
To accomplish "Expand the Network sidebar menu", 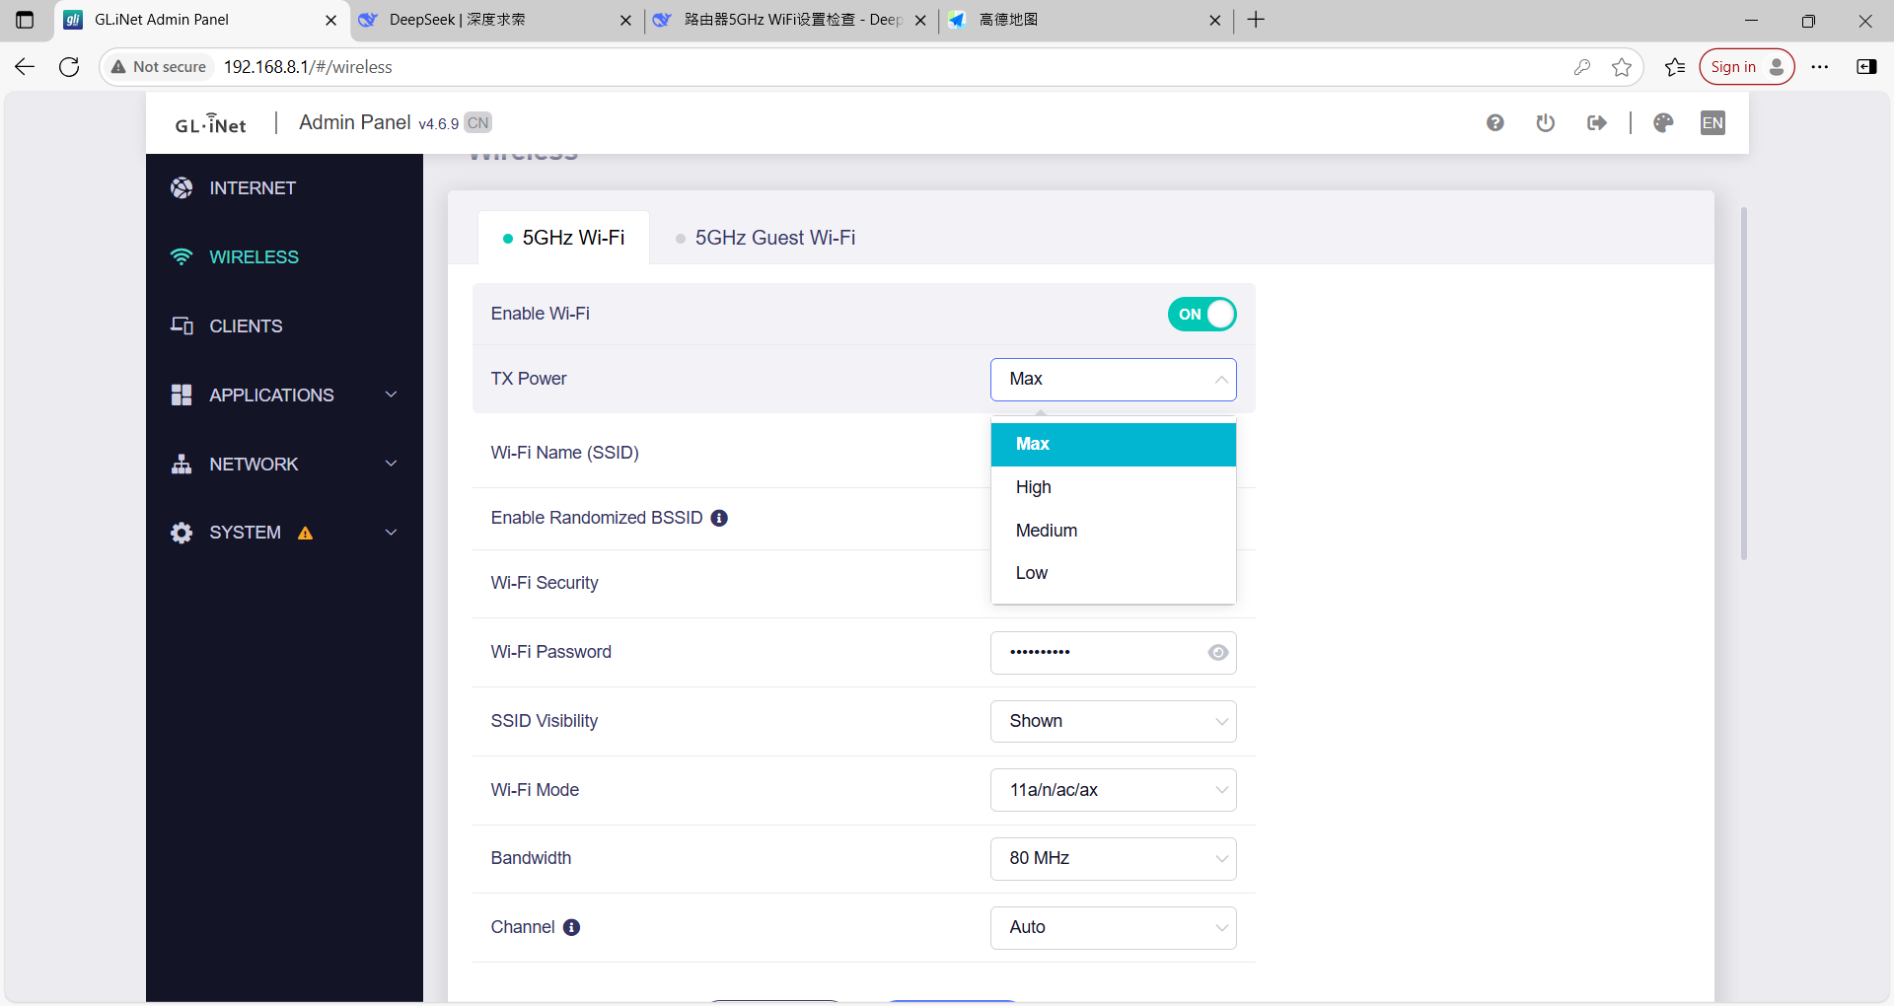I will [x=391, y=464].
